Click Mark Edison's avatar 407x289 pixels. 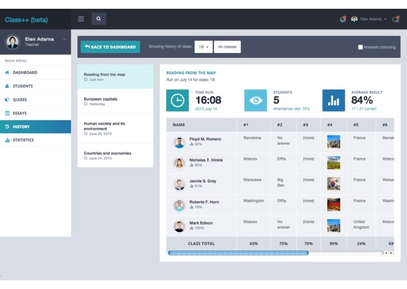(179, 226)
